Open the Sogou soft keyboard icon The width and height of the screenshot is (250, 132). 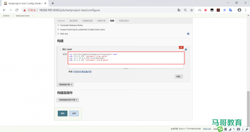point(238,129)
